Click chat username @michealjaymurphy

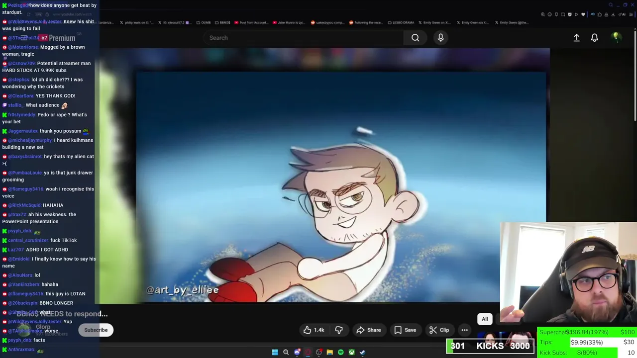click(30, 140)
